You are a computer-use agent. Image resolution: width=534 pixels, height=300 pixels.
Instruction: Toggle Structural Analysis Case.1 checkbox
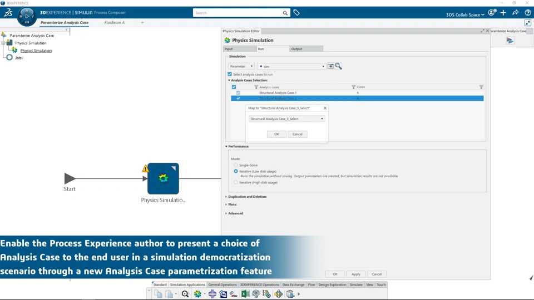238,93
